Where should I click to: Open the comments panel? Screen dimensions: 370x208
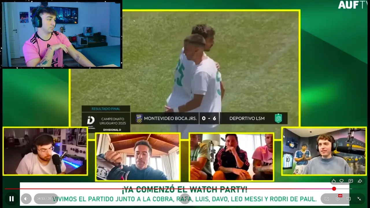pyautogui.click(x=351, y=181)
